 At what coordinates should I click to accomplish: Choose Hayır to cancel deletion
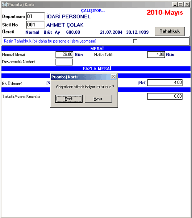click(x=98, y=99)
